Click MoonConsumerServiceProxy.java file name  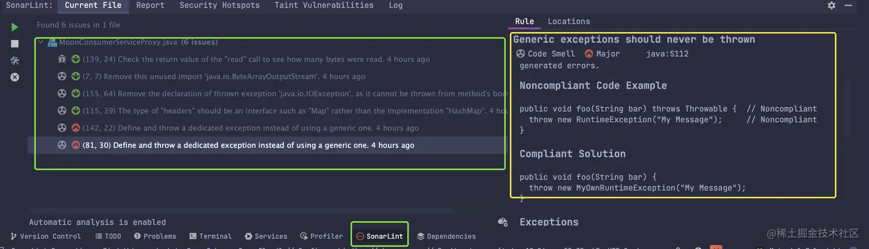tap(118, 42)
